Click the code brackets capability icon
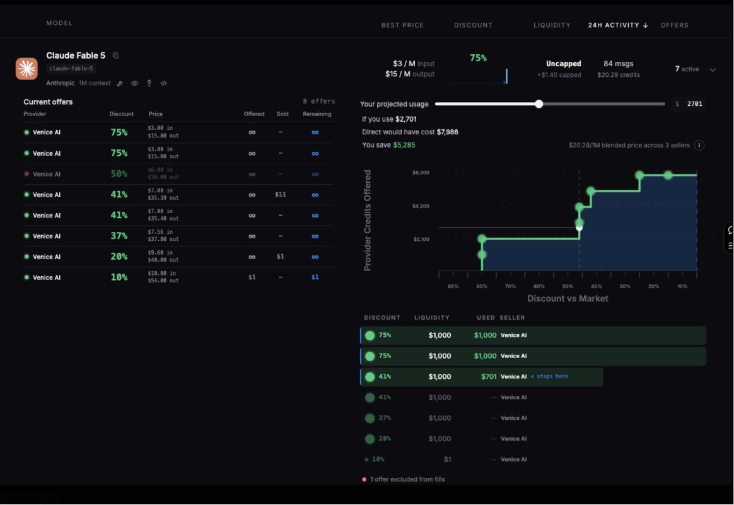Image resolution: width=734 pixels, height=505 pixels. (163, 83)
